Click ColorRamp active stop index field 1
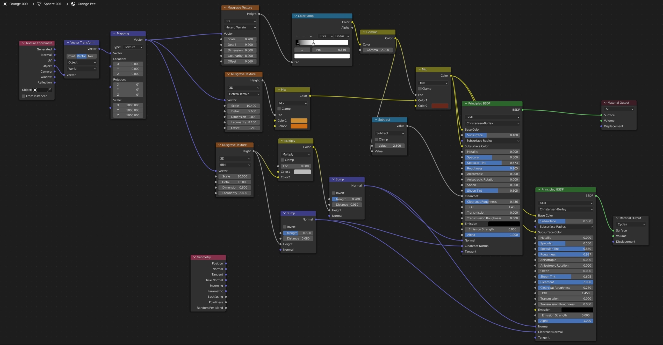This screenshot has width=663, height=345. (302, 50)
